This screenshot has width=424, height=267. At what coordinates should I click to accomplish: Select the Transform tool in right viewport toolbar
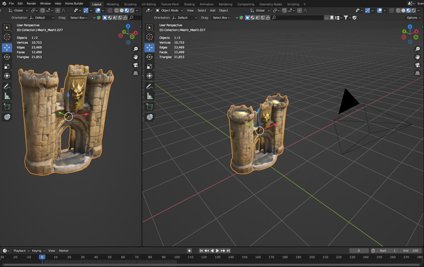(150, 76)
